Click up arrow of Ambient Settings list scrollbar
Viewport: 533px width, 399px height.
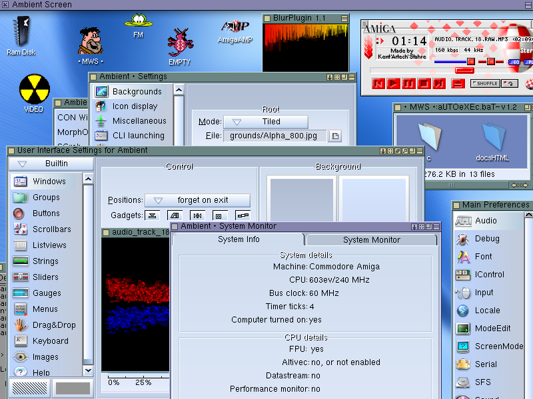[179, 90]
